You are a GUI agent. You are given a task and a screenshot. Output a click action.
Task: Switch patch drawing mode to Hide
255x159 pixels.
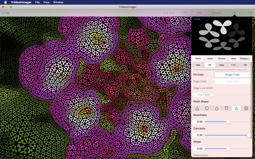(198, 65)
